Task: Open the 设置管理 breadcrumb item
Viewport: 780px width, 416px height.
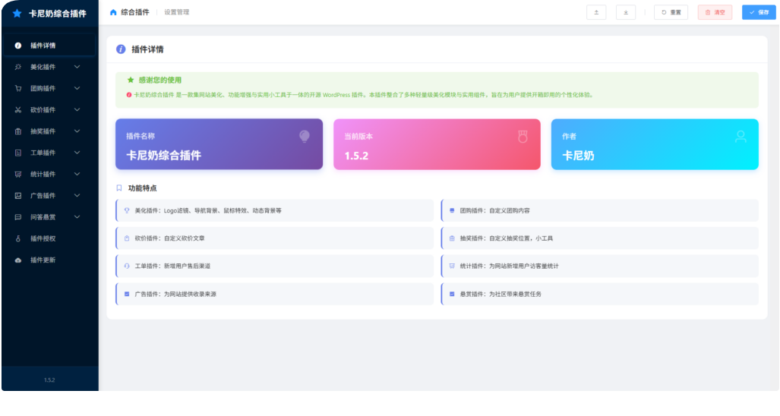Action: click(x=177, y=12)
